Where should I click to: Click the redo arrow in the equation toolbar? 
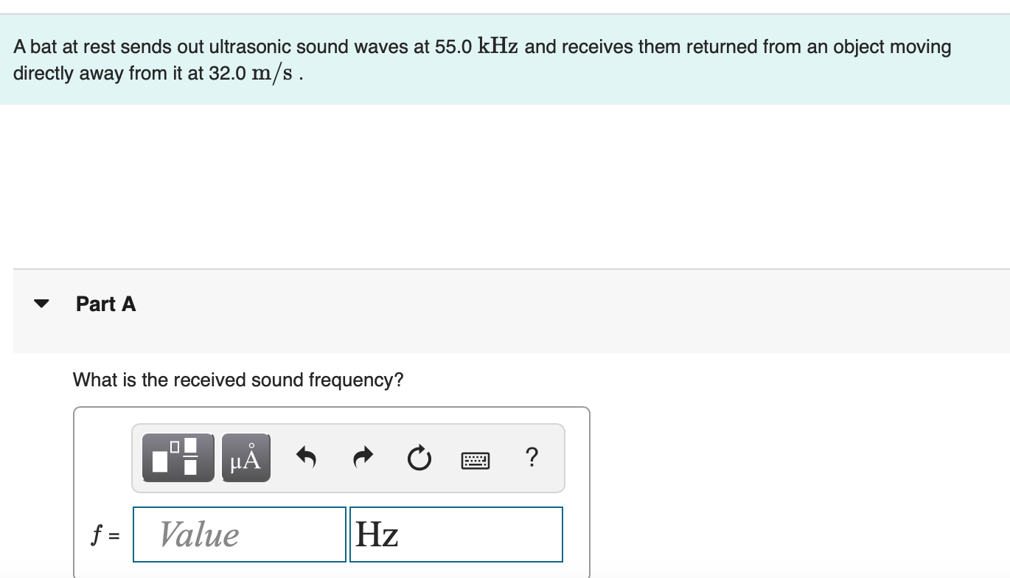363,457
